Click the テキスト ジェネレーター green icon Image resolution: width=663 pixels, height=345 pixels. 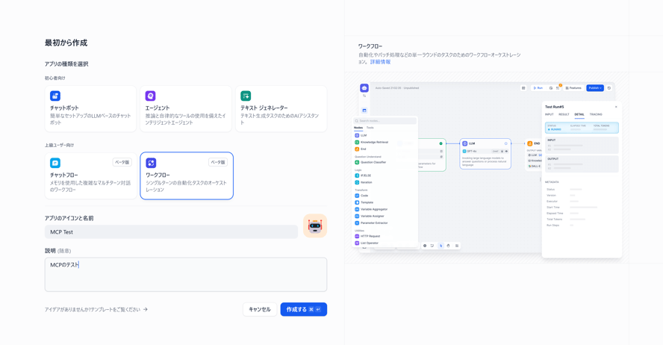coord(246,96)
